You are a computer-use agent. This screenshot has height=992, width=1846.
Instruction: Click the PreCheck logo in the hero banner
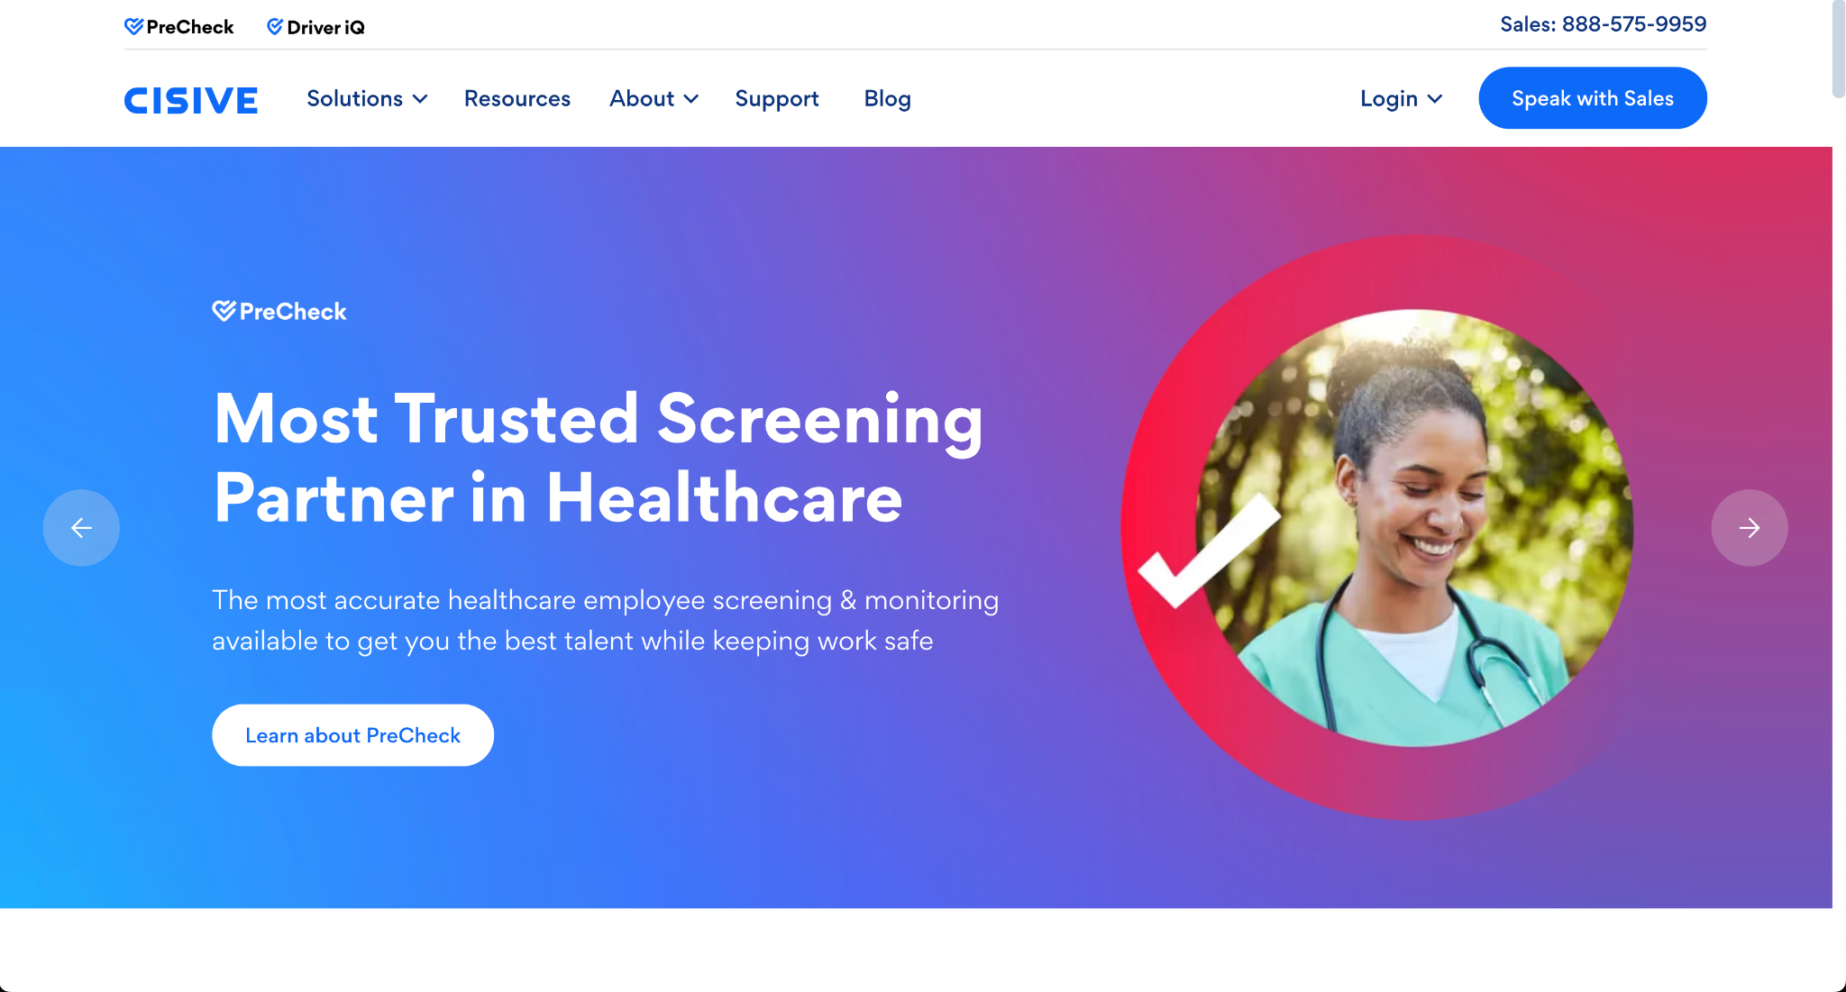[279, 312]
